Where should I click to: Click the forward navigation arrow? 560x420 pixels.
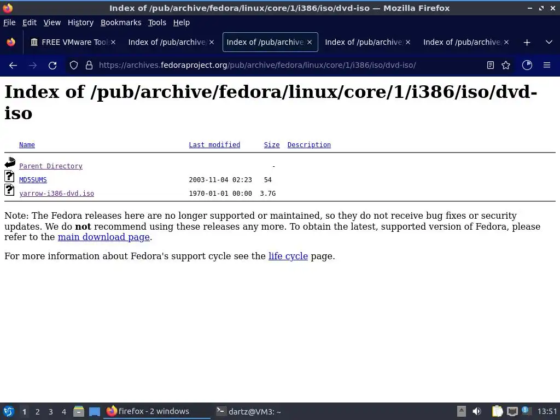[32, 66]
